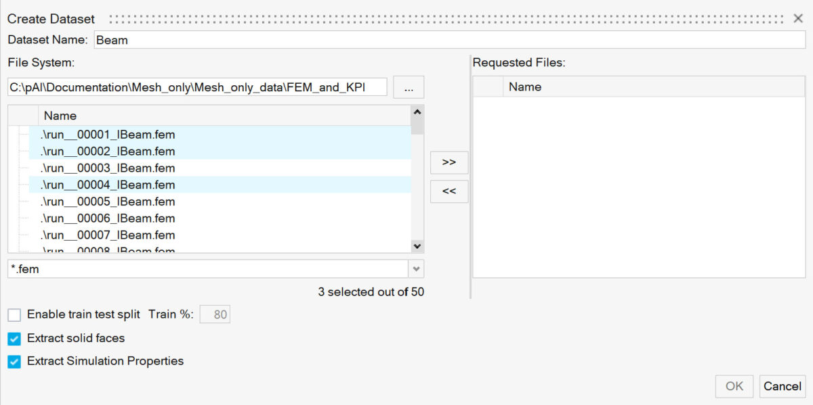Open the *.fem file filter dropdown
813x405 pixels.
(x=417, y=269)
